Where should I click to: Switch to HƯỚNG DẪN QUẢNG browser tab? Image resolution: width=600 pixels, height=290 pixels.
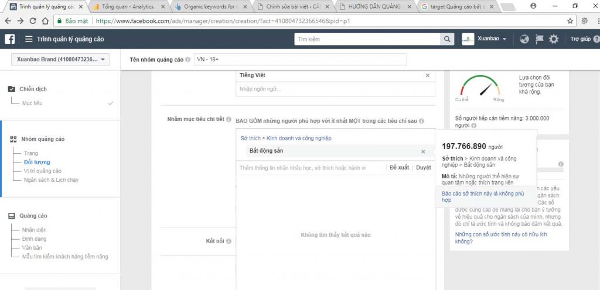(375, 6)
